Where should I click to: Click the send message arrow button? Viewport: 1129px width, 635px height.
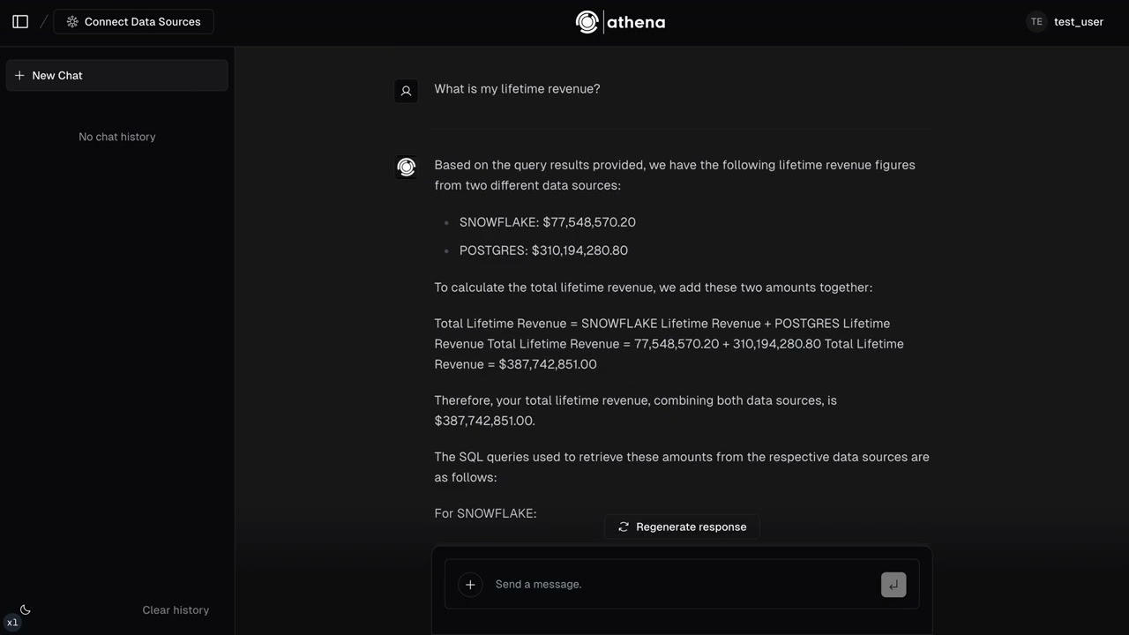coord(893,585)
